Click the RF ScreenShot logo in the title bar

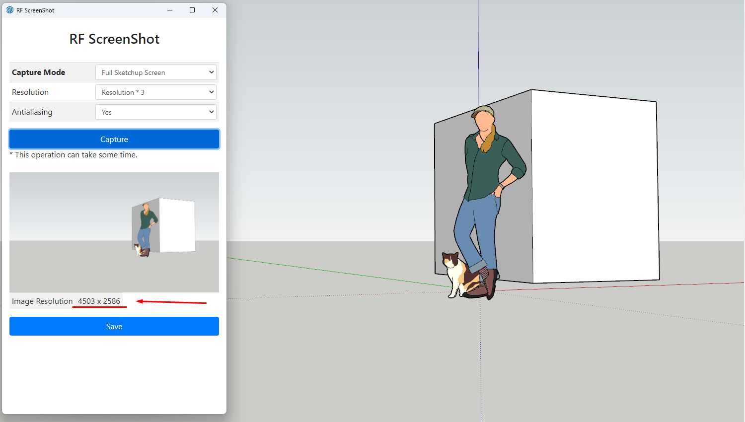[10, 9]
